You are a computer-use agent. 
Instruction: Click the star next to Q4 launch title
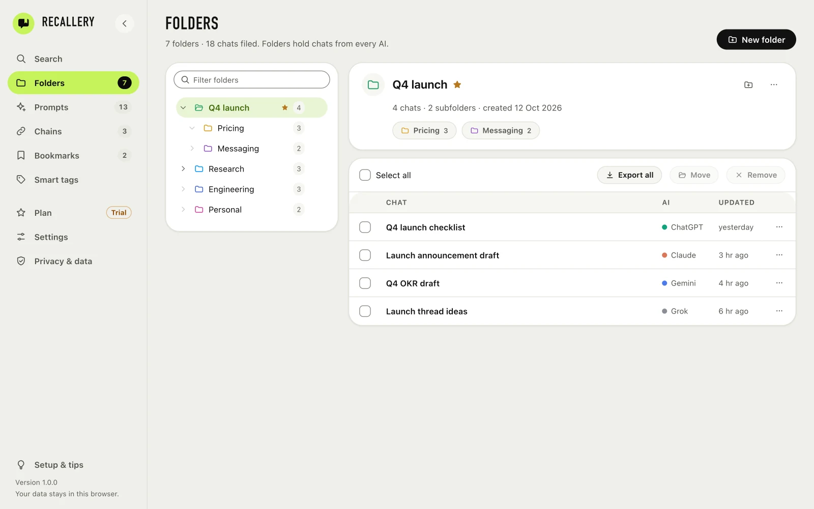(457, 84)
